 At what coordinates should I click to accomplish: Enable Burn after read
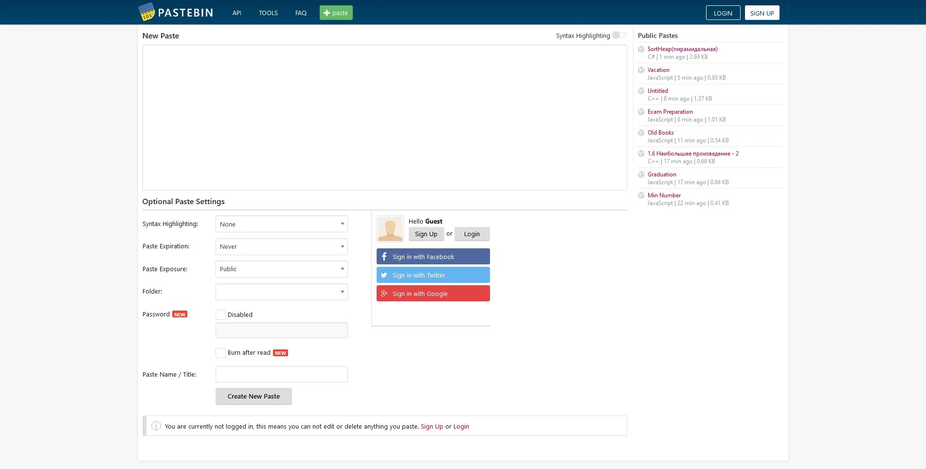click(x=220, y=353)
